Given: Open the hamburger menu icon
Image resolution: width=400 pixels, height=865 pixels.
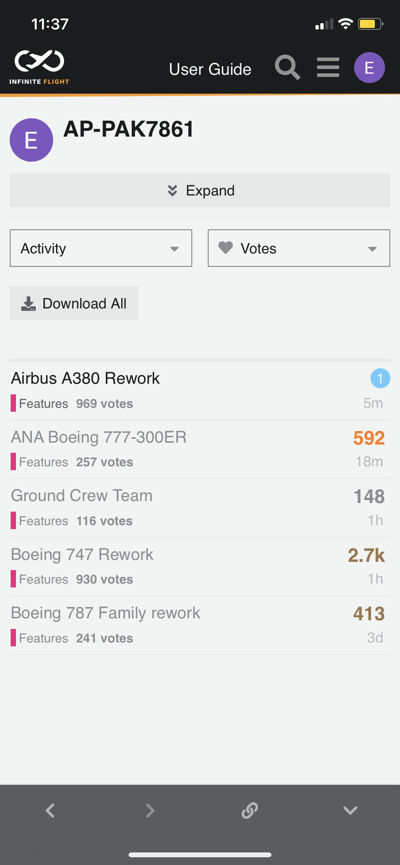Looking at the screenshot, I should coord(328,67).
